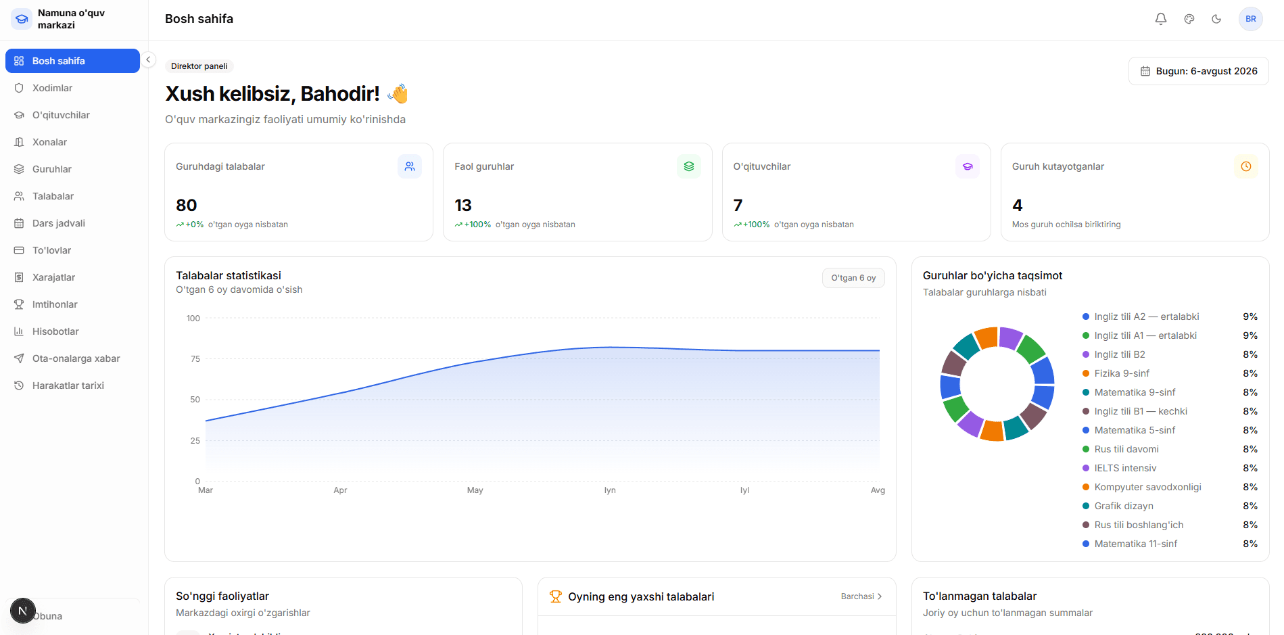1284x635 pixels.
Task: Click the To'lanmagan talabalar heading
Action: [980, 596]
